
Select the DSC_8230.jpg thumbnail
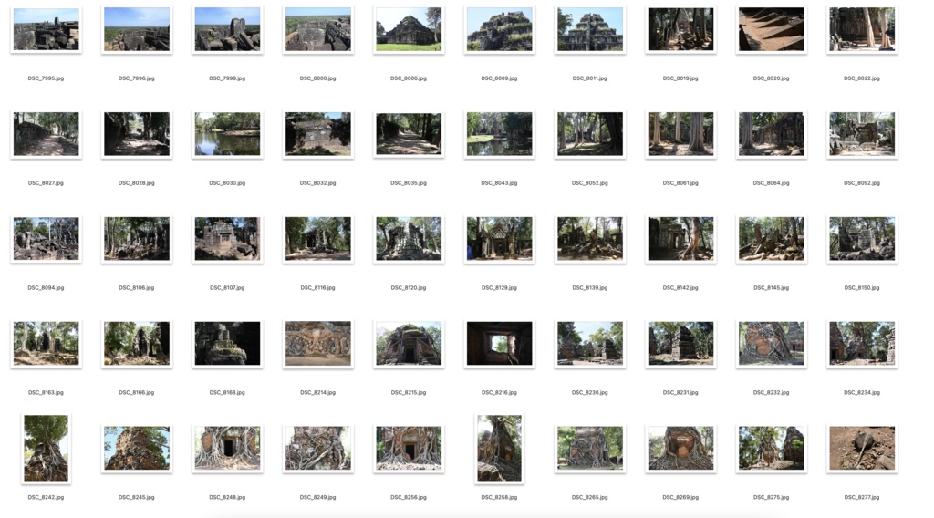[590, 344]
